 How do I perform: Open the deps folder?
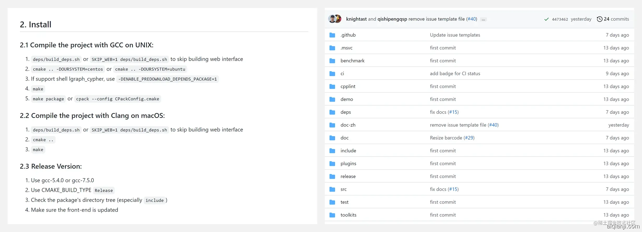pyautogui.click(x=345, y=112)
